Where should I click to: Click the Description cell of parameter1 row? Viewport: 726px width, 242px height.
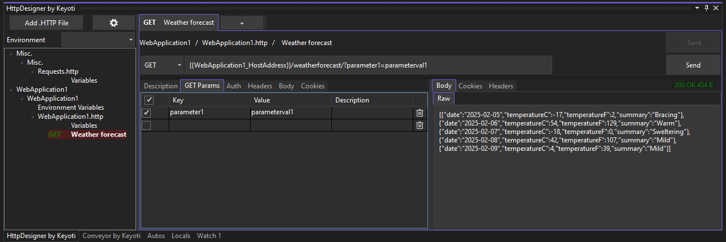[x=373, y=113]
